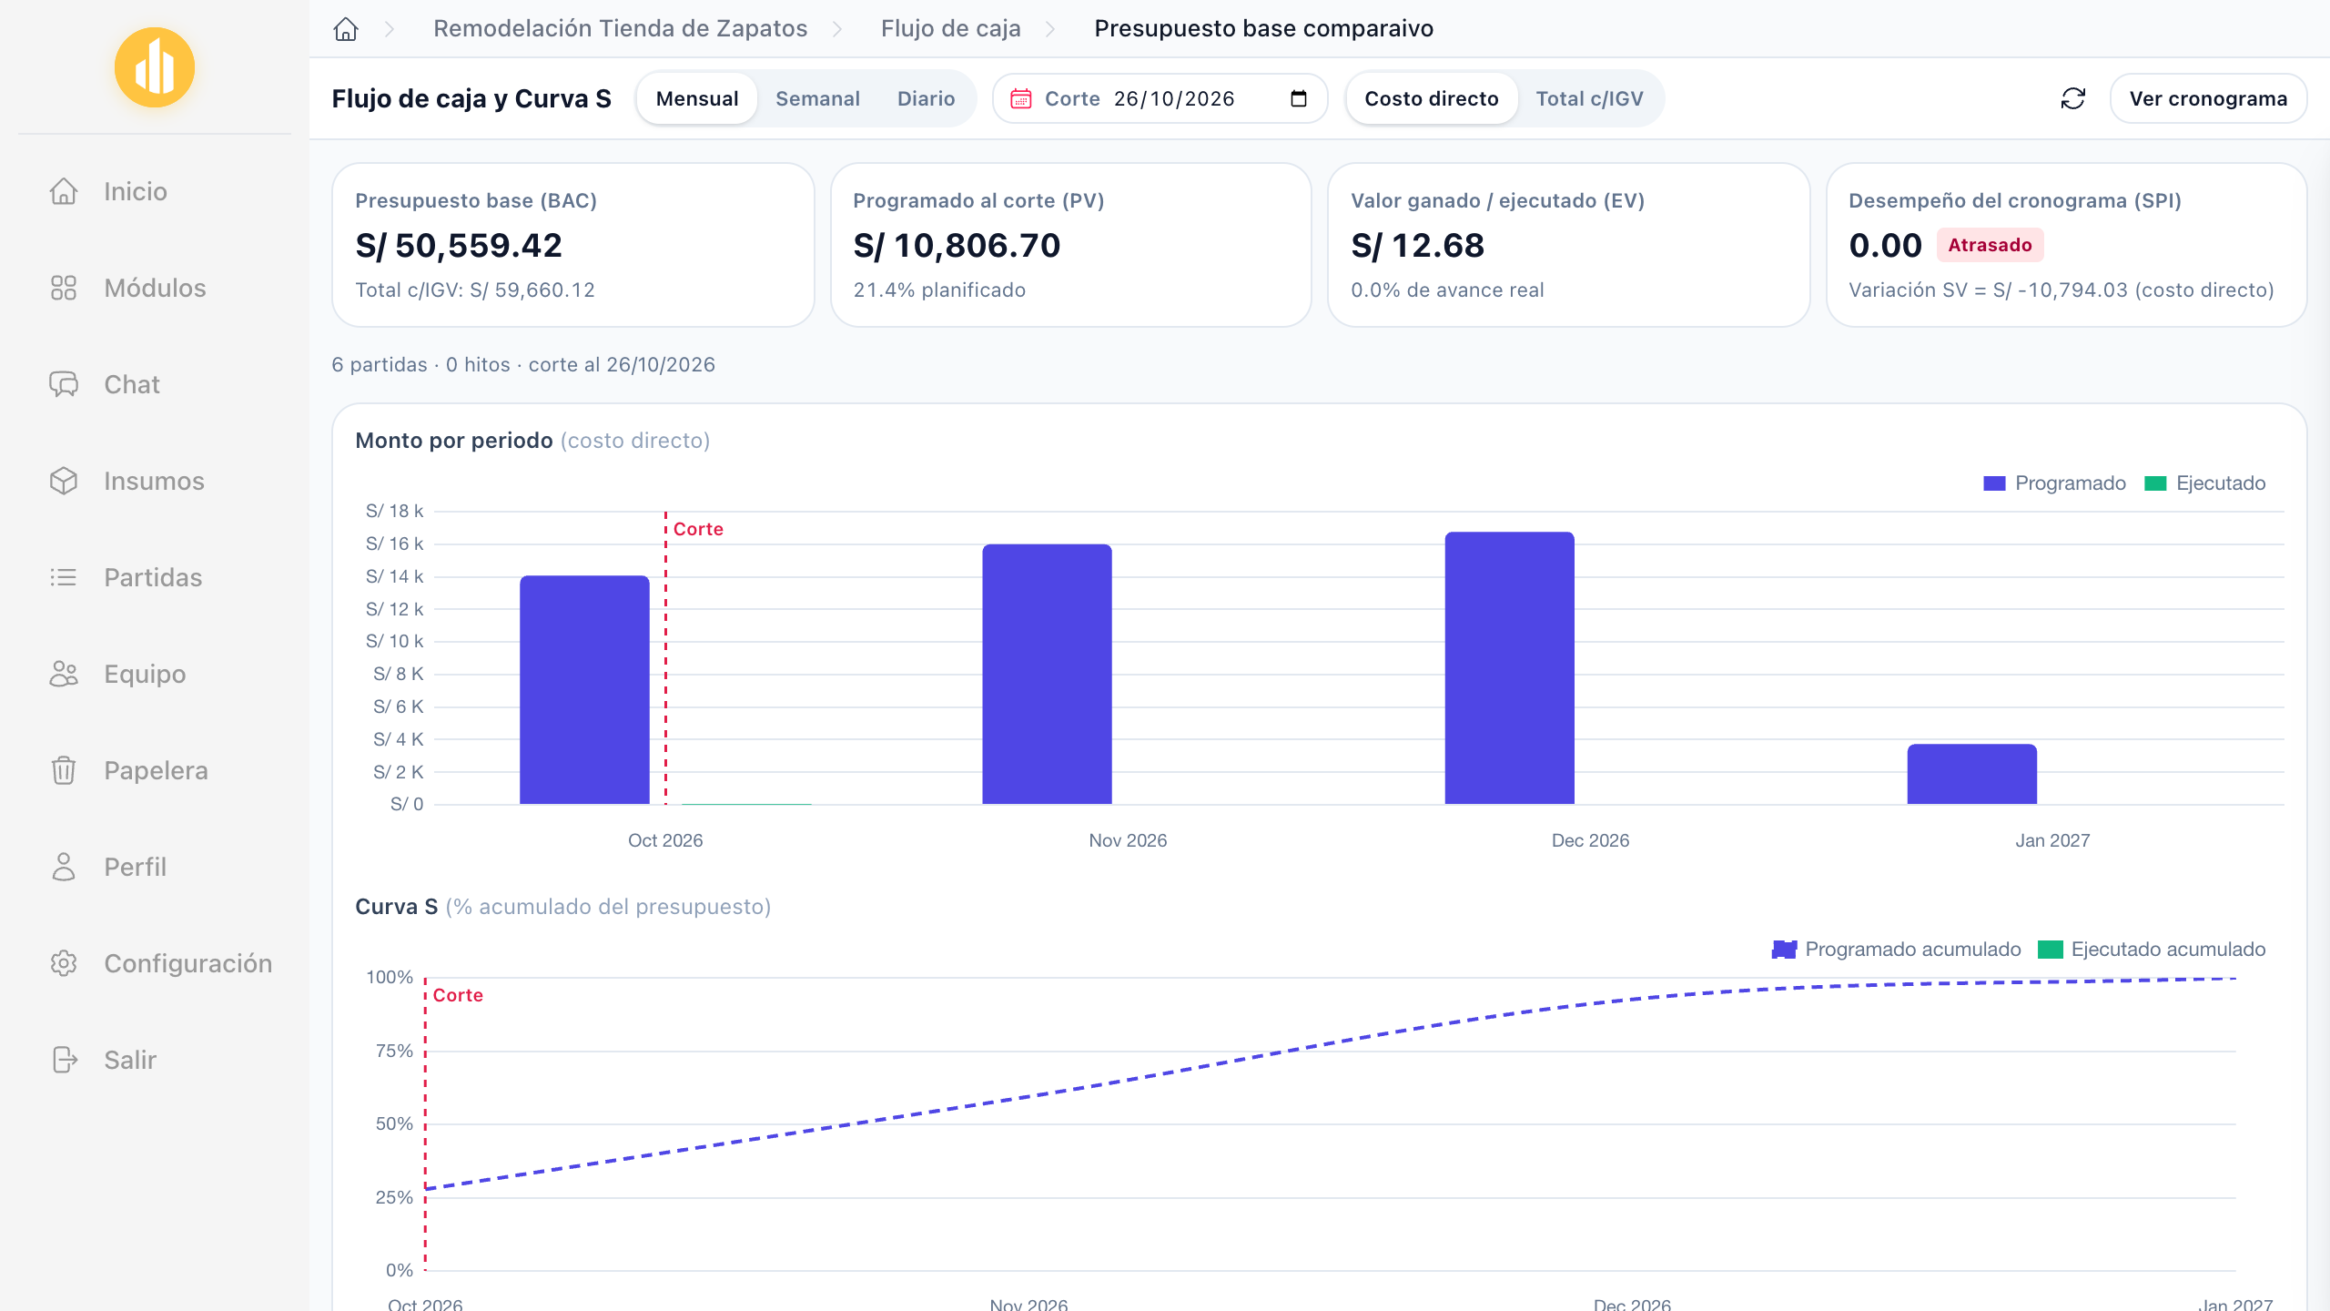Click the Configuración gear icon

click(64, 963)
